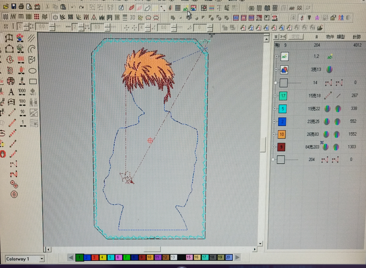Expand the color 2 row in object list
Viewport: 366px width, 268px height.
274,121
